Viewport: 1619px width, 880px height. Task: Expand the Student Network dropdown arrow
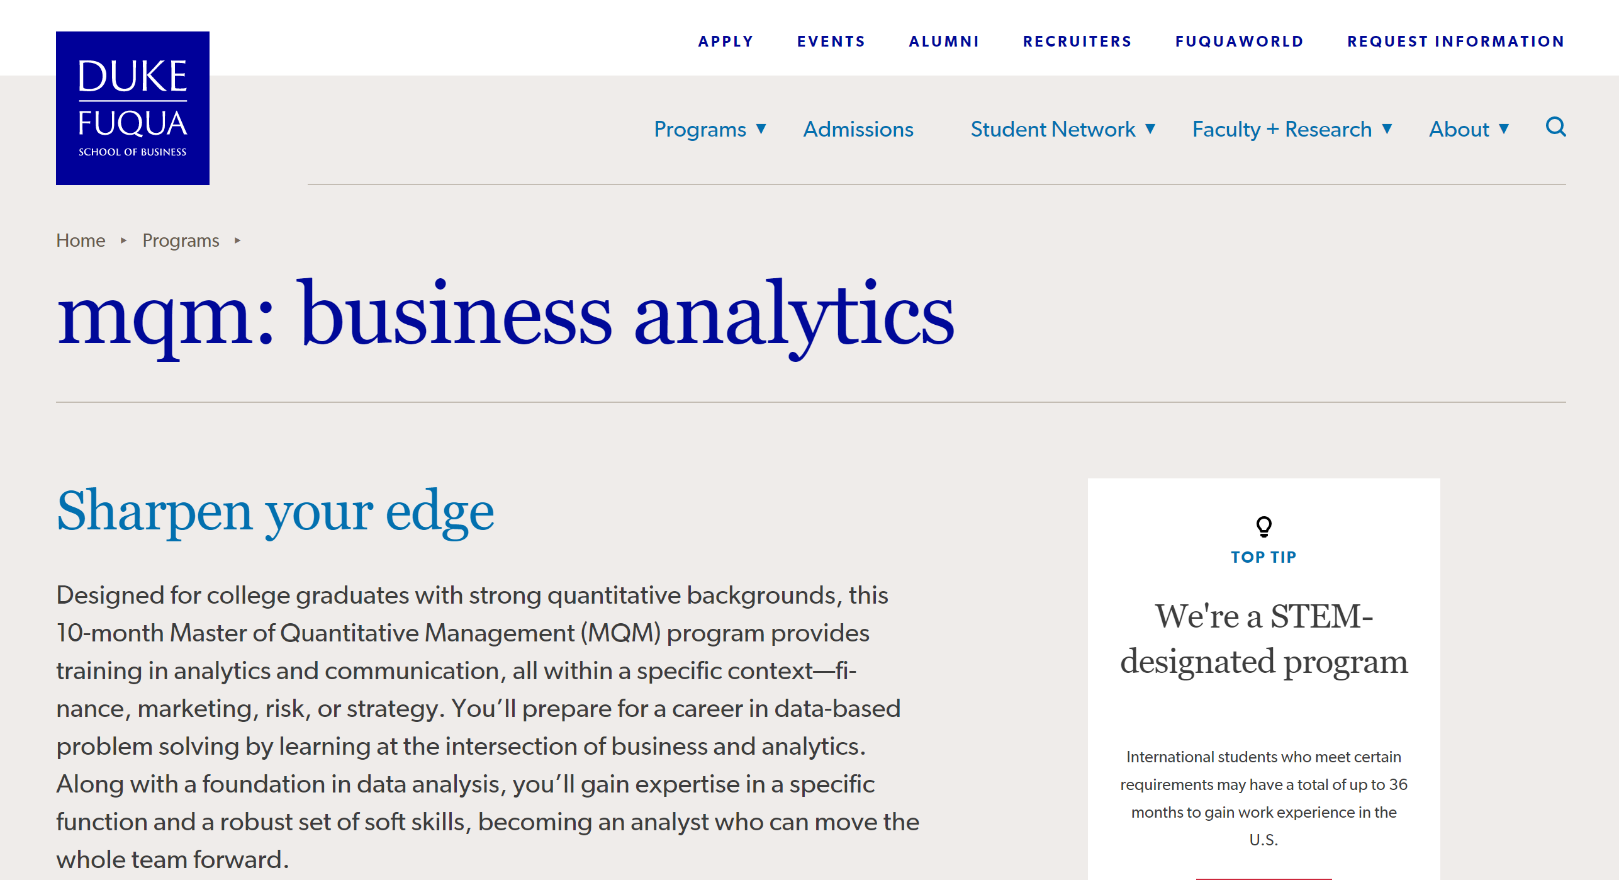tap(1150, 129)
